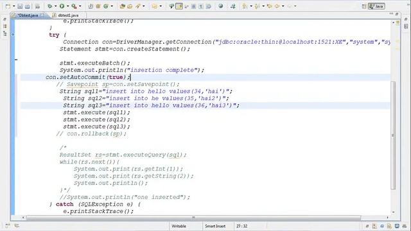This screenshot has width=411, height=231.
Task: Click the globe web browser icon
Action: (x=221, y=6)
